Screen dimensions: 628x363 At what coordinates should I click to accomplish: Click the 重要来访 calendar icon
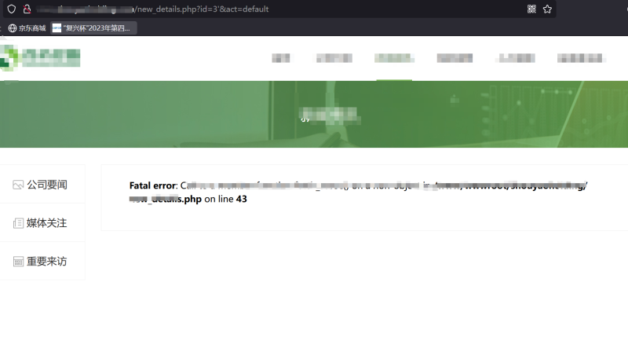tap(18, 262)
